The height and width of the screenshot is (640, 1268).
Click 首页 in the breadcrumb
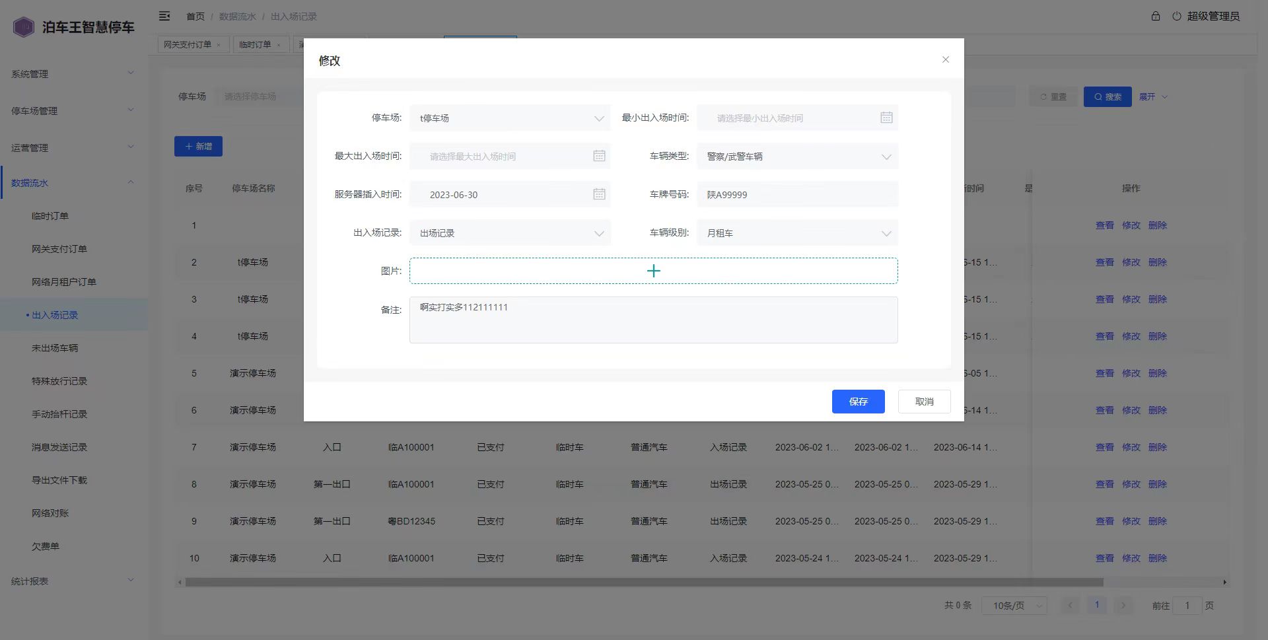pyautogui.click(x=195, y=16)
